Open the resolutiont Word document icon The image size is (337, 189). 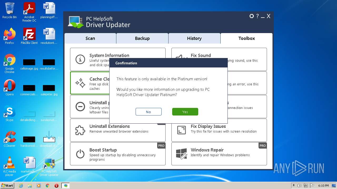(x=49, y=36)
